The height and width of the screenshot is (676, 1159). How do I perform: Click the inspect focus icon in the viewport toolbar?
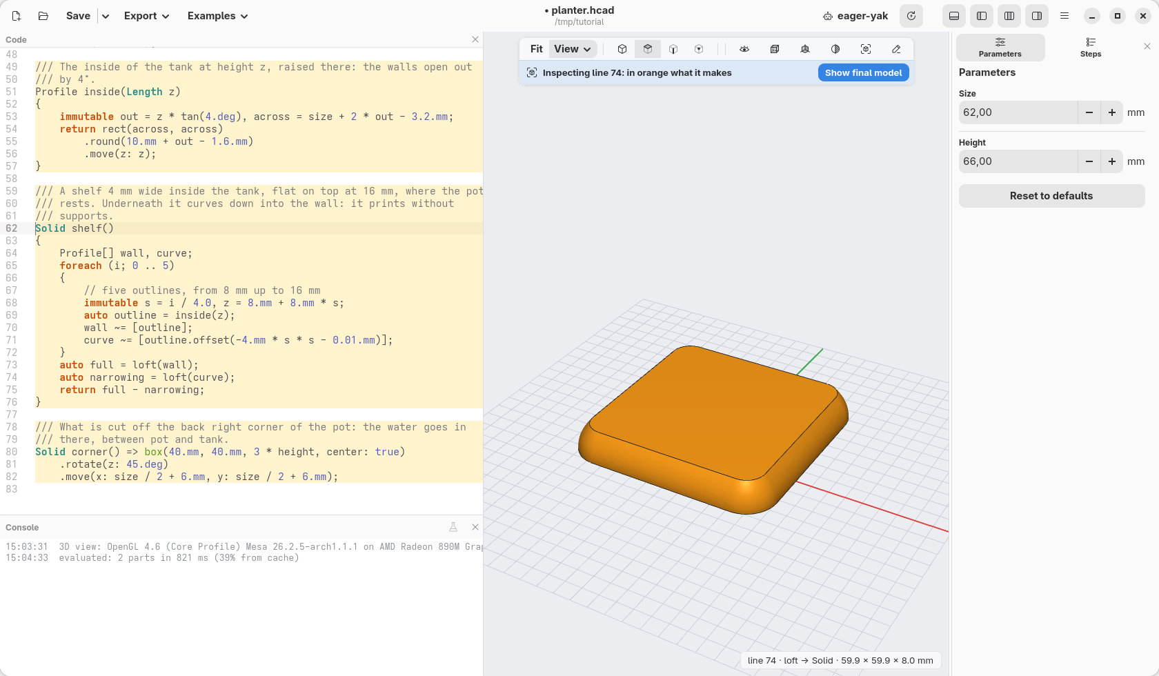866,49
